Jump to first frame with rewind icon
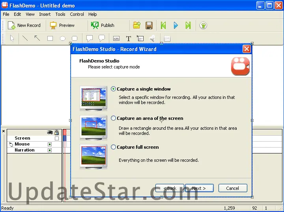 coord(163,25)
